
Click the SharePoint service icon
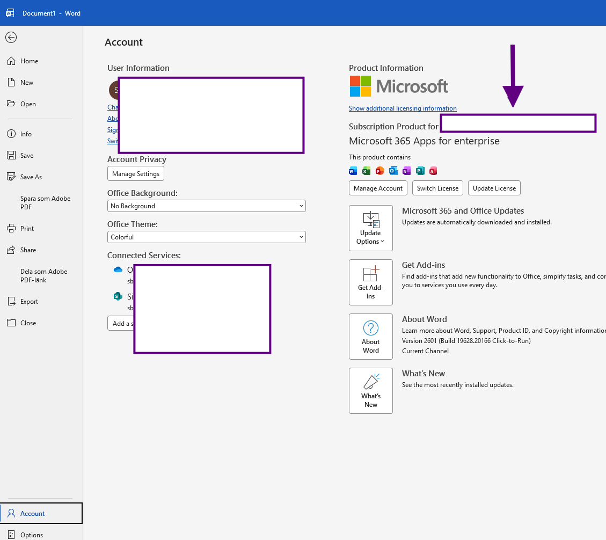[118, 296]
